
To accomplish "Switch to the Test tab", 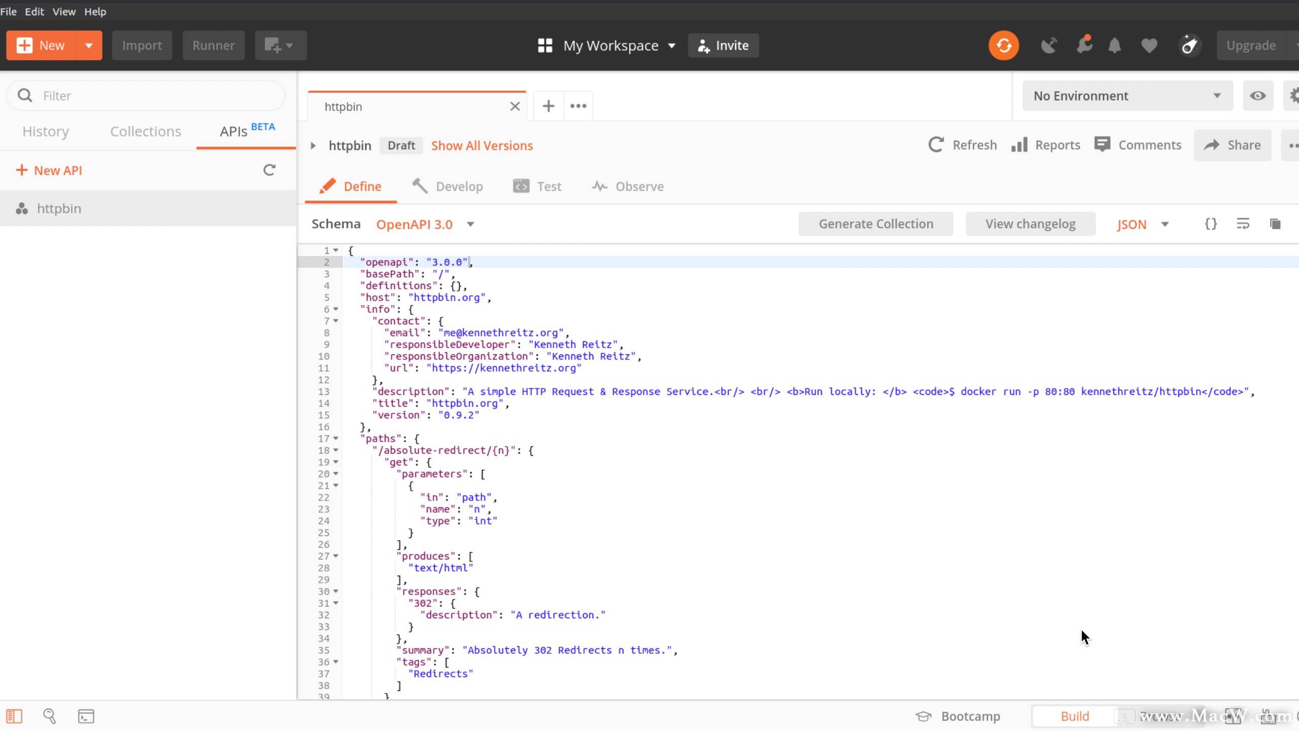I will (x=537, y=186).
